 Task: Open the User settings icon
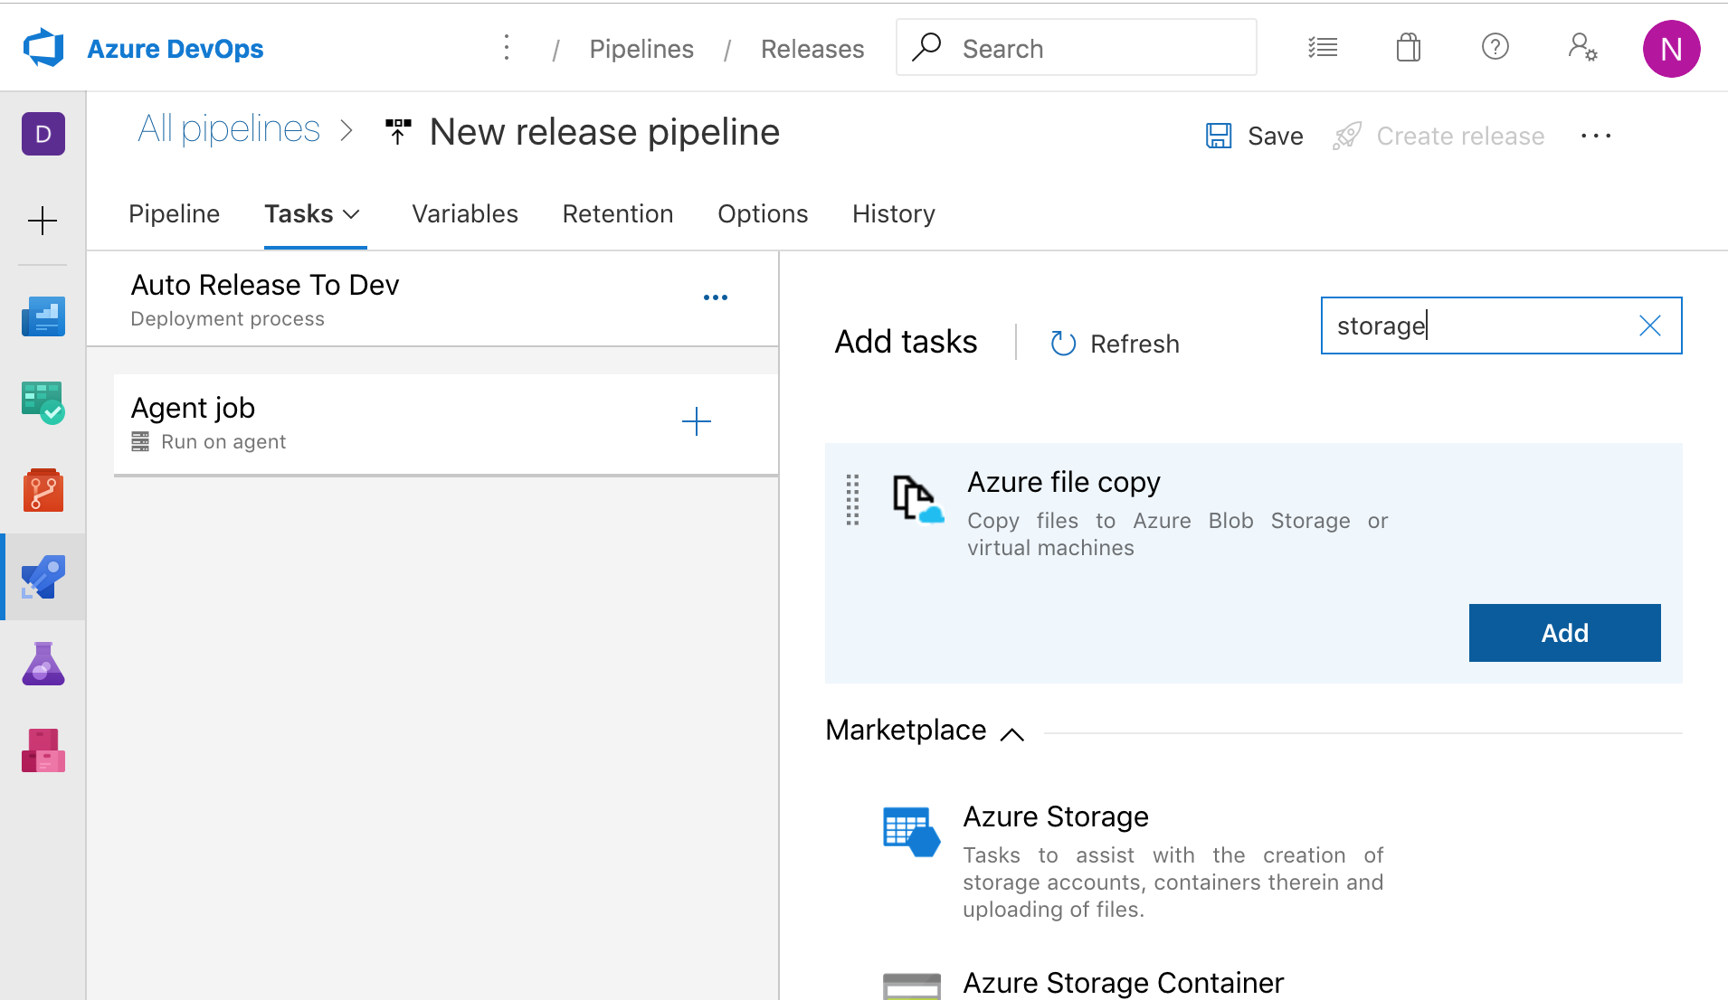click(x=1582, y=47)
